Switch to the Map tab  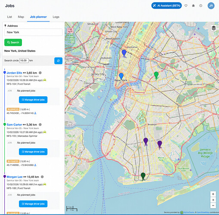pyautogui.click(x=21, y=17)
